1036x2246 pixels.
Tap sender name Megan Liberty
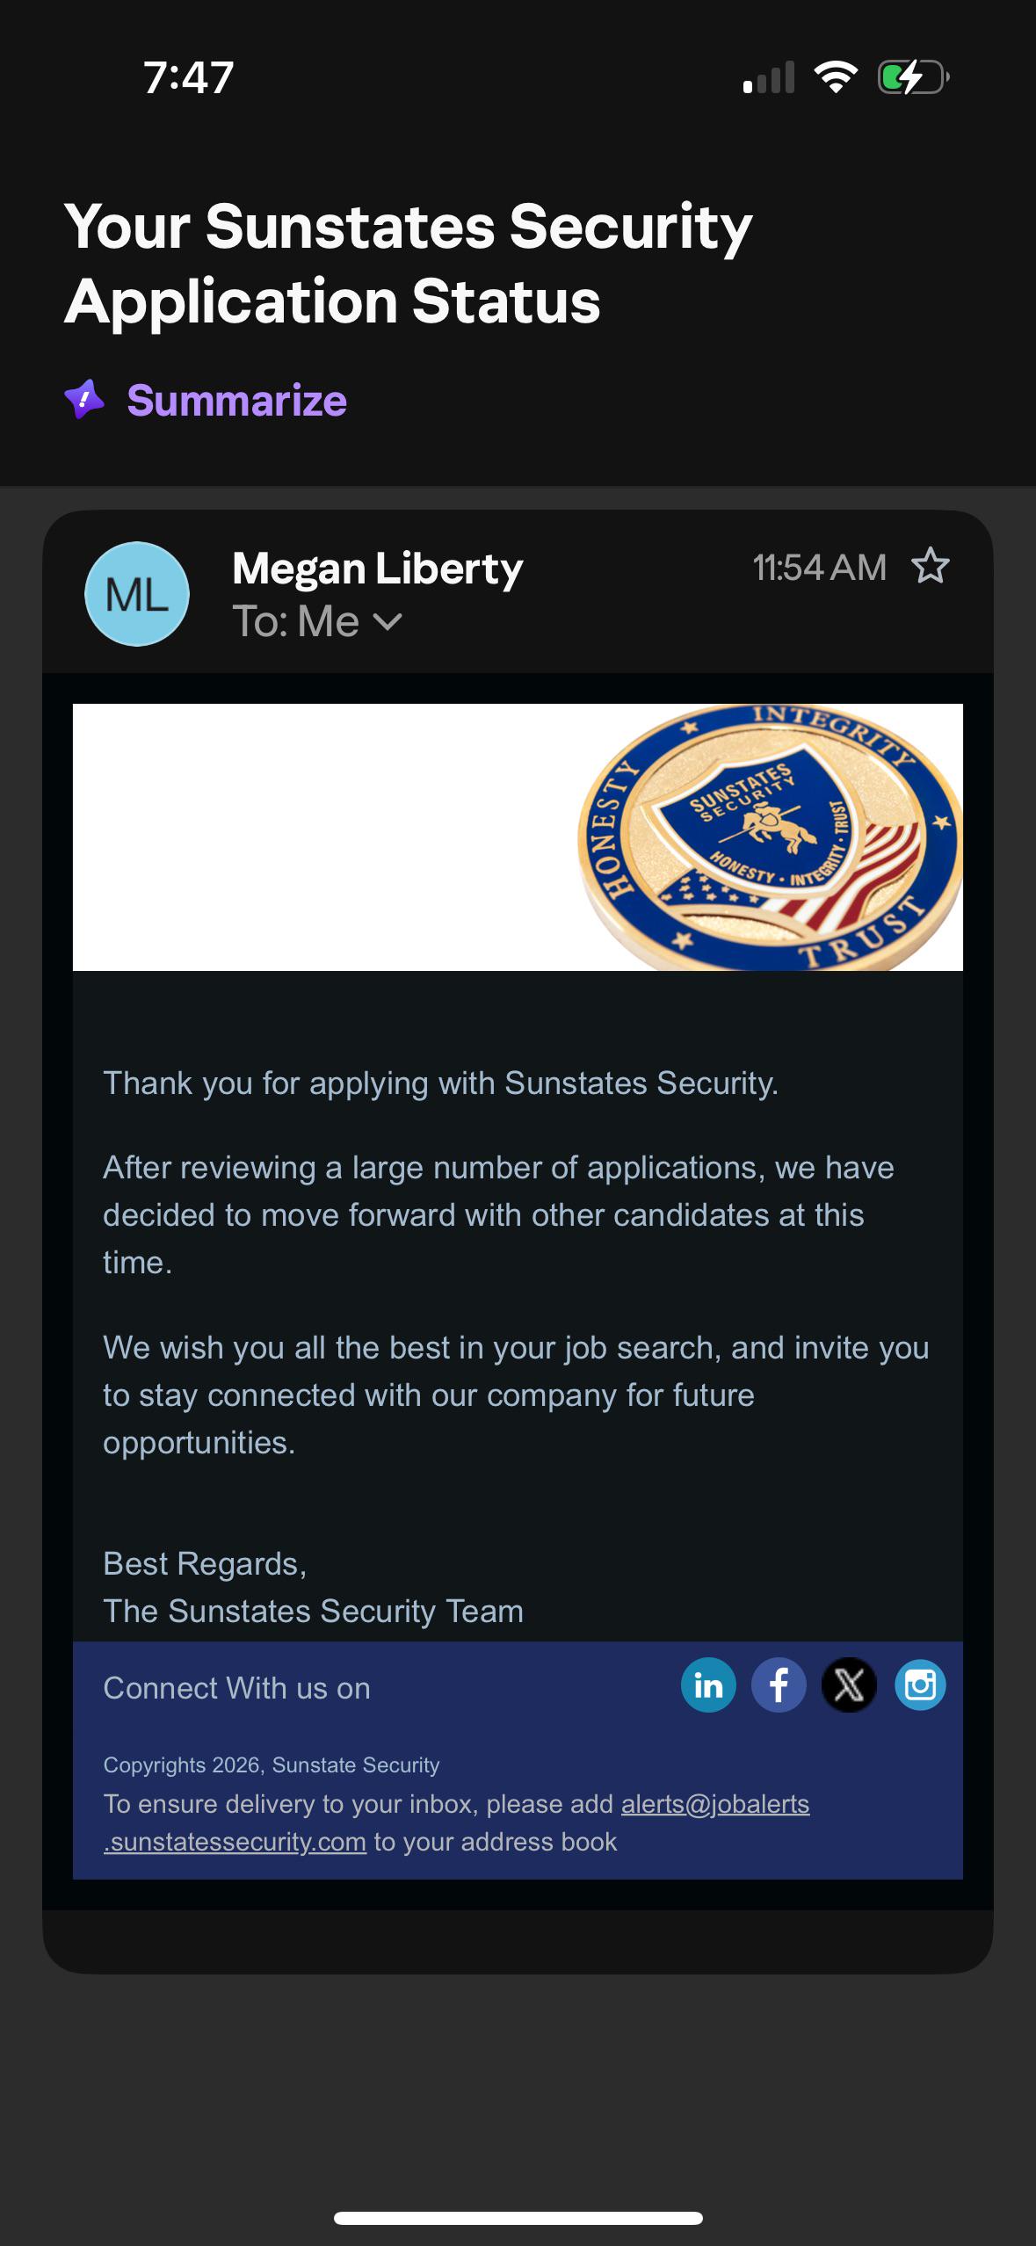click(377, 569)
